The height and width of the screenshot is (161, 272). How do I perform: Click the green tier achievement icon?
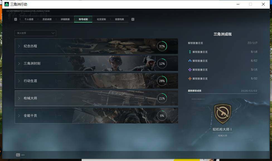coord(190,52)
